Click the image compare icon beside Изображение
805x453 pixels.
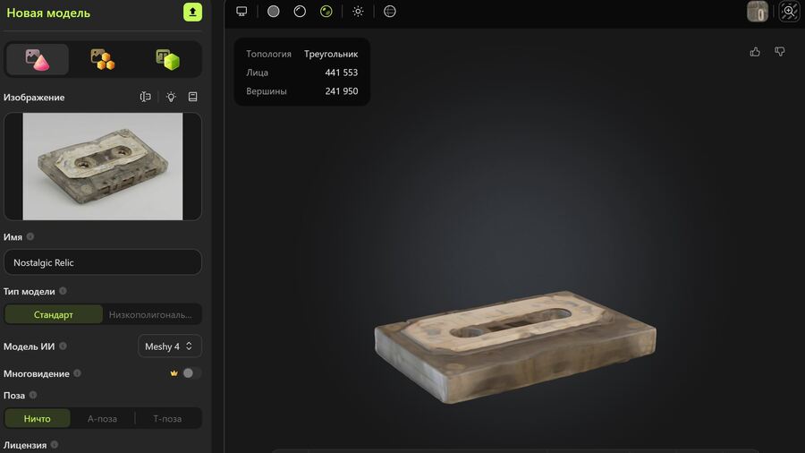[x=145, y=97]
